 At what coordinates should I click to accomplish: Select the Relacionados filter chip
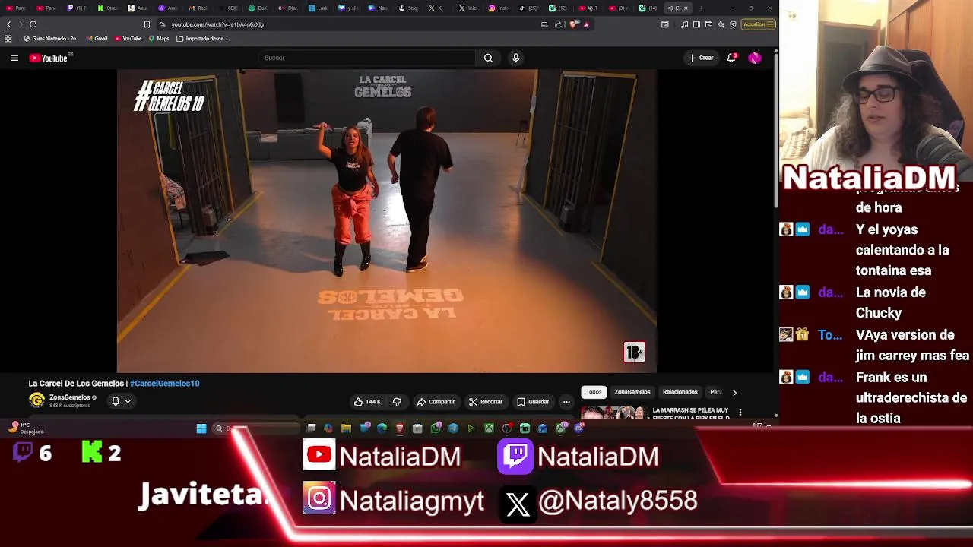coord(680,392)
